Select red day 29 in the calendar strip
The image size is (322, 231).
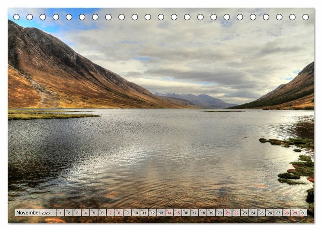point(295,213)
